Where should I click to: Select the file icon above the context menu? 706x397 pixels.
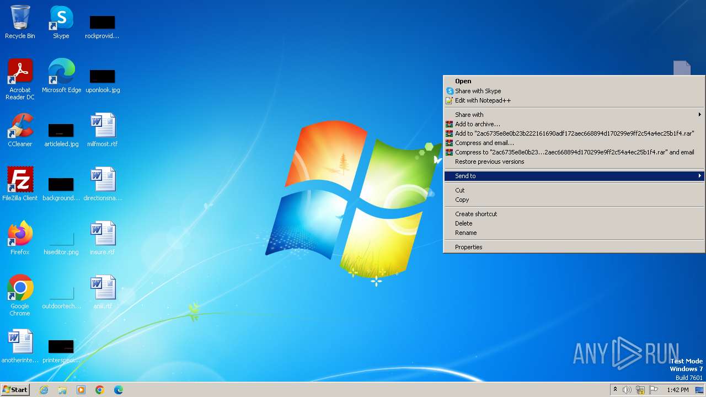coord(682,68)
